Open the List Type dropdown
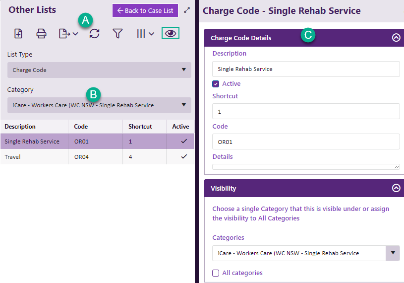This screenshot has height=283, width=404. pos(99,70)
